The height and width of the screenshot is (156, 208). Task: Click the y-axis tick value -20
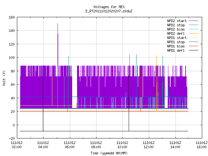click(12, 138)
